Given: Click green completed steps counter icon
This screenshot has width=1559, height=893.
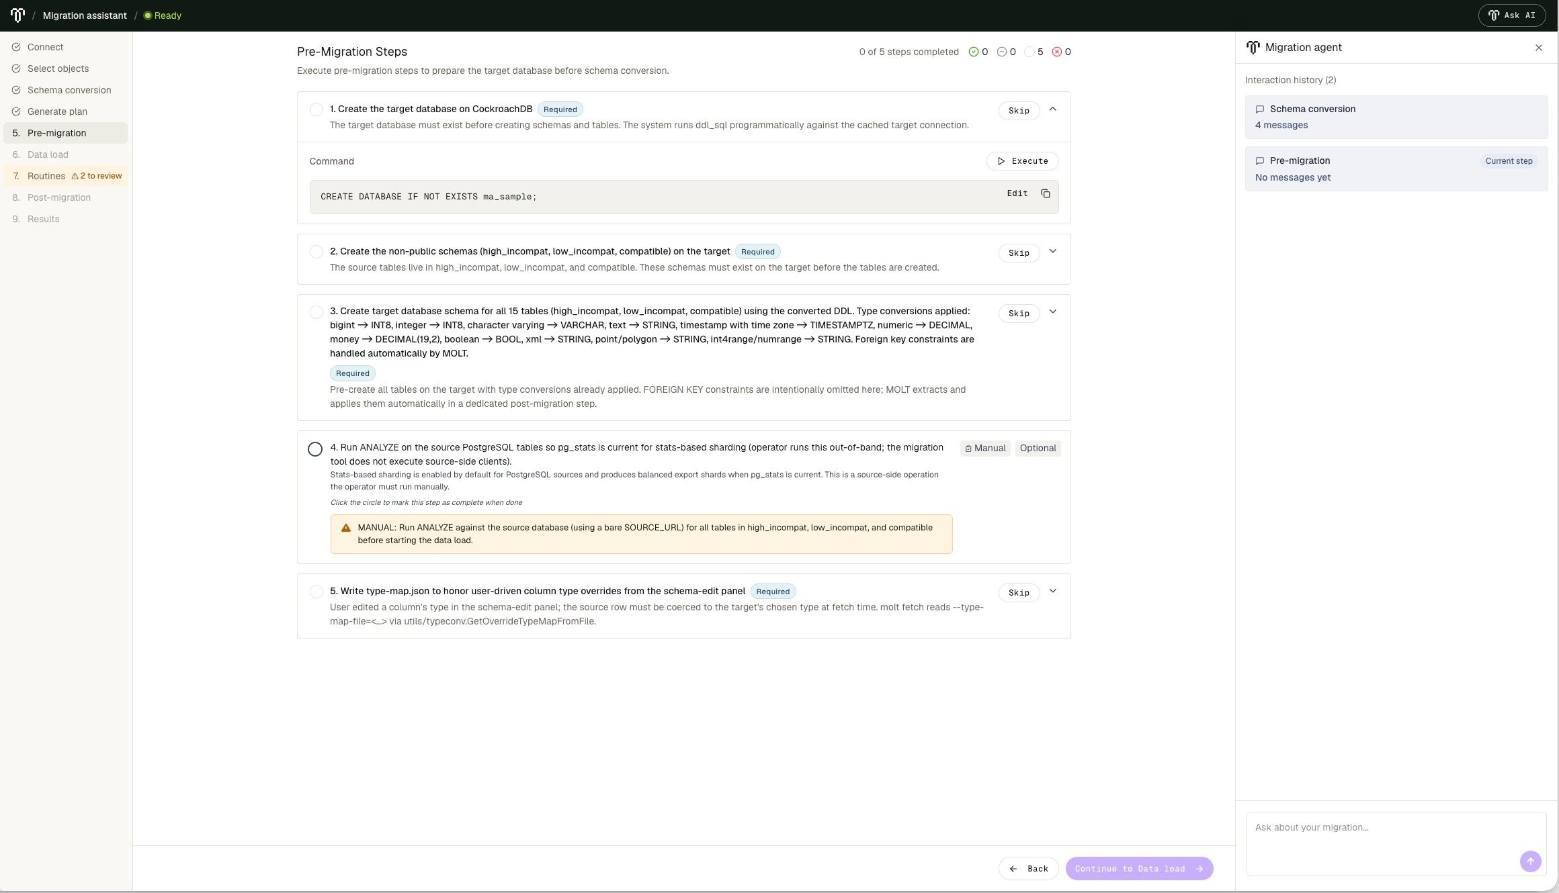Looking at the screenshot, I should [973, 52].
